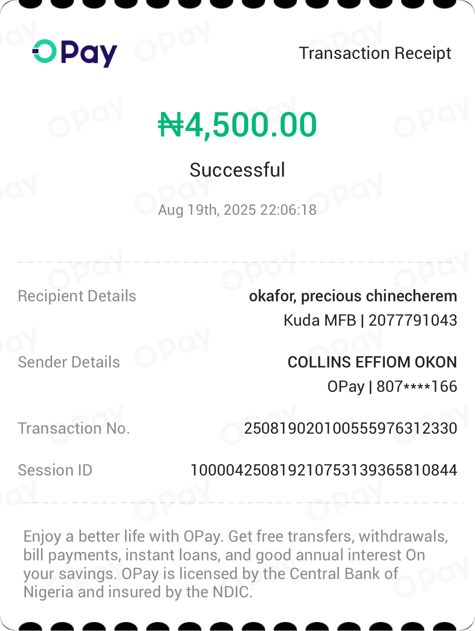Click the OPay logo

(75, 53)
